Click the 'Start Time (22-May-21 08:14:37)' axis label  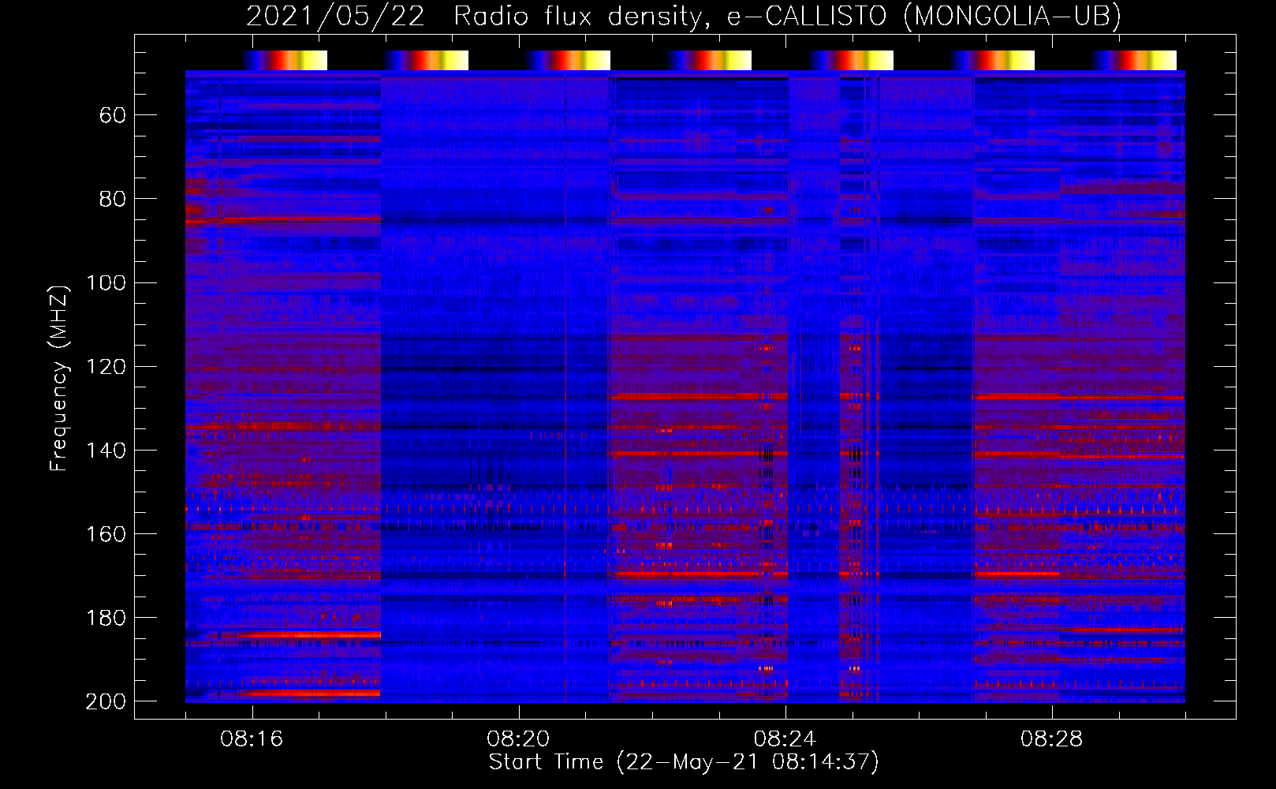(x=684, y=762)
